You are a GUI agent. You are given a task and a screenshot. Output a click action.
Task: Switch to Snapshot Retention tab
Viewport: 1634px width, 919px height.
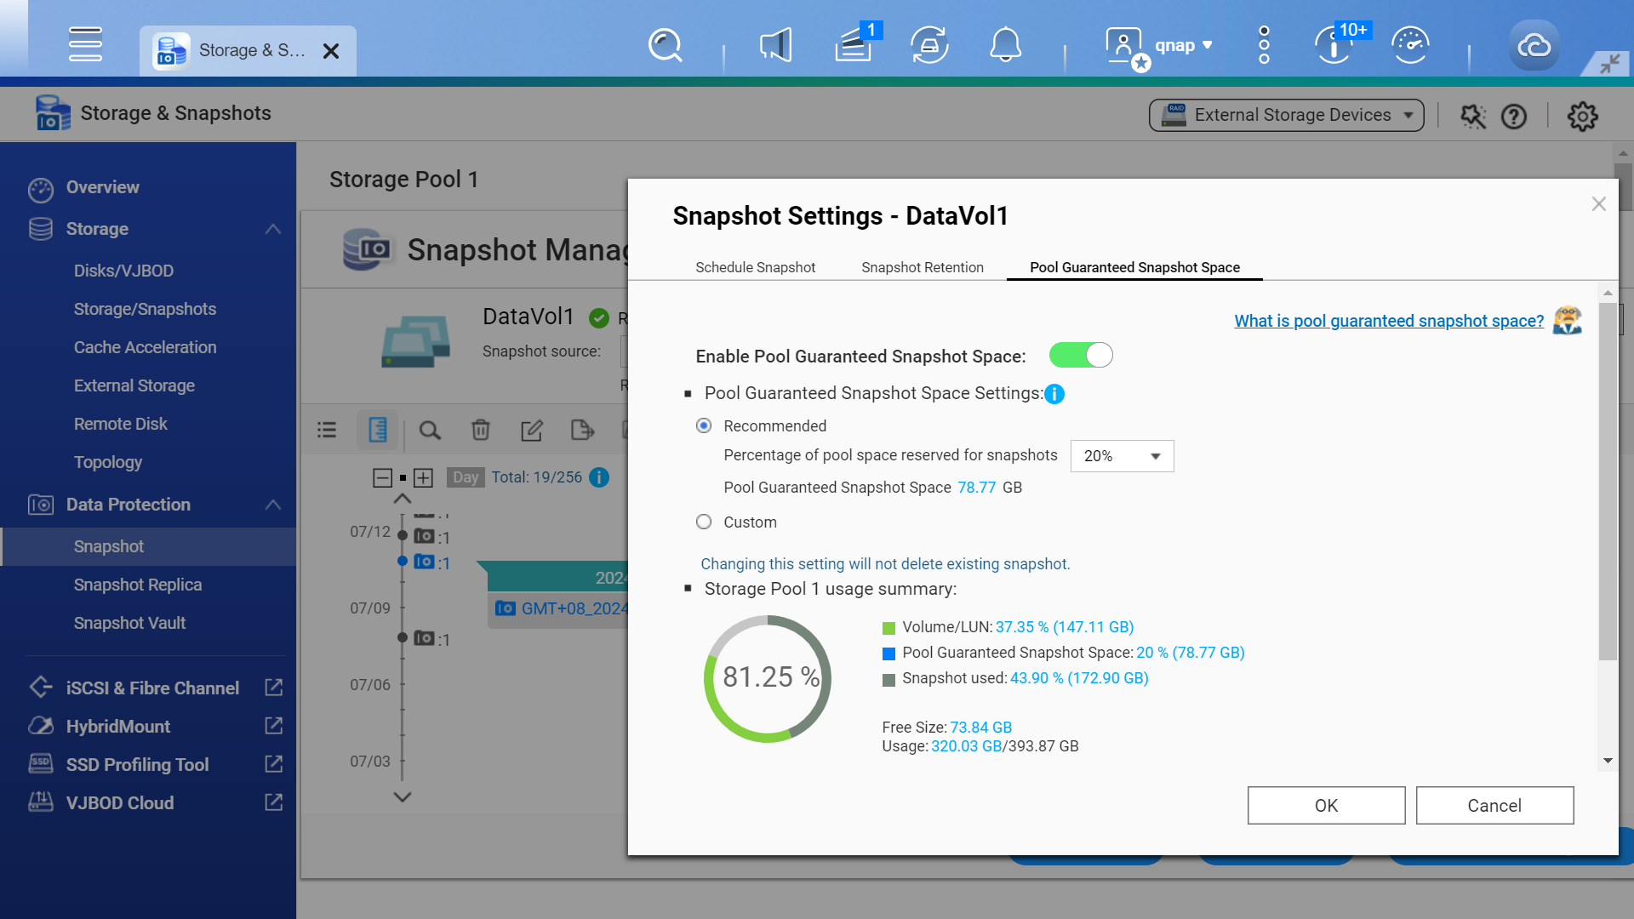tap(923, 267)
